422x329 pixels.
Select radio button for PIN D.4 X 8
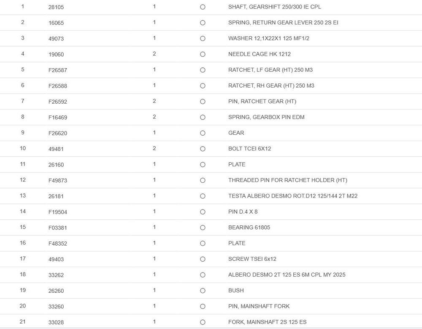click(x=203, y=212)
